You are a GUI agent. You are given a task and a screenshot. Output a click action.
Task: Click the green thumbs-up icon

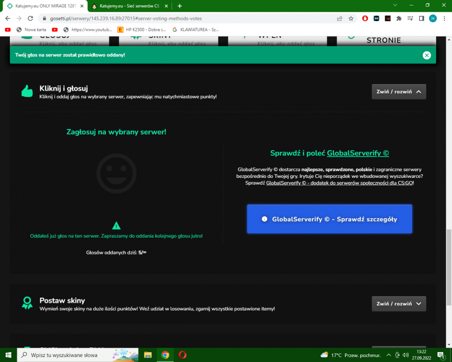28,91
